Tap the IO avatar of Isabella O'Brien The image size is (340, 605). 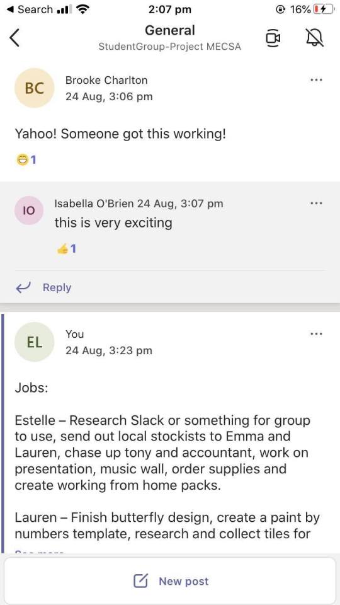pos(29,210)
